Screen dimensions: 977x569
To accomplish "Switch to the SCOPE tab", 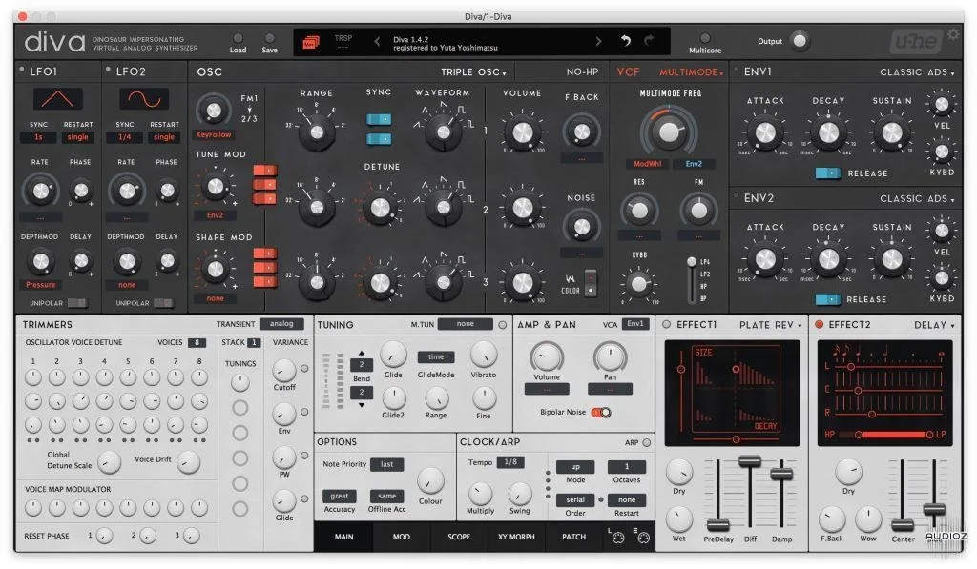I will point(459,537).
